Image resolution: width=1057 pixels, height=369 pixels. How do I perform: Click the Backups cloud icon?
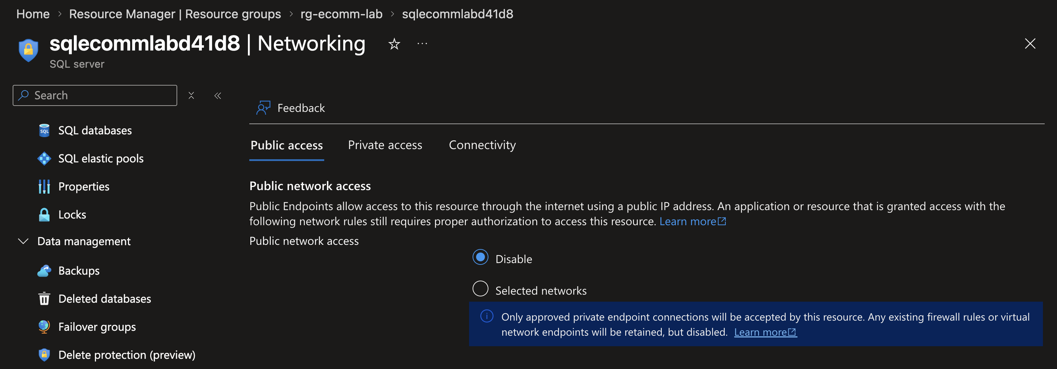point(44,271)
